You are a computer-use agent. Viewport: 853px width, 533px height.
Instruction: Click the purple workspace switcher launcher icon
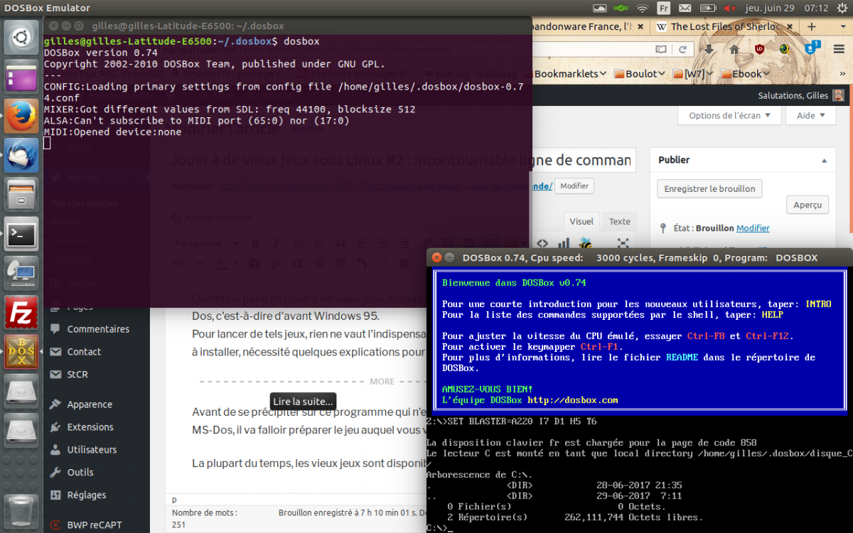(x=21, y=75)
